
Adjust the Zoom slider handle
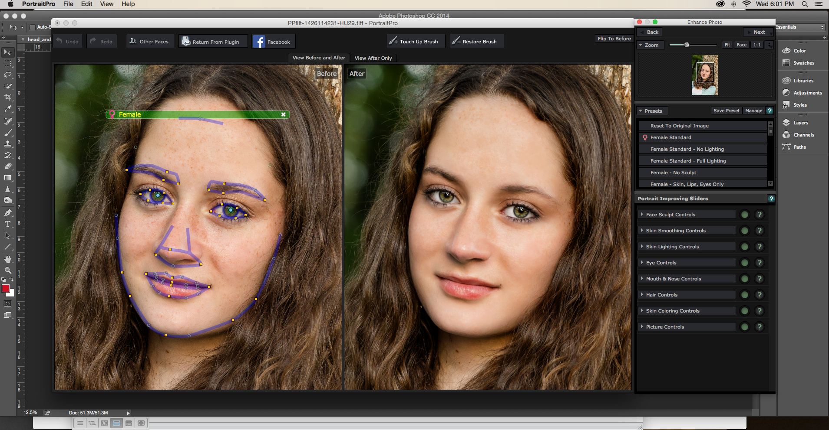click(687, 45)
